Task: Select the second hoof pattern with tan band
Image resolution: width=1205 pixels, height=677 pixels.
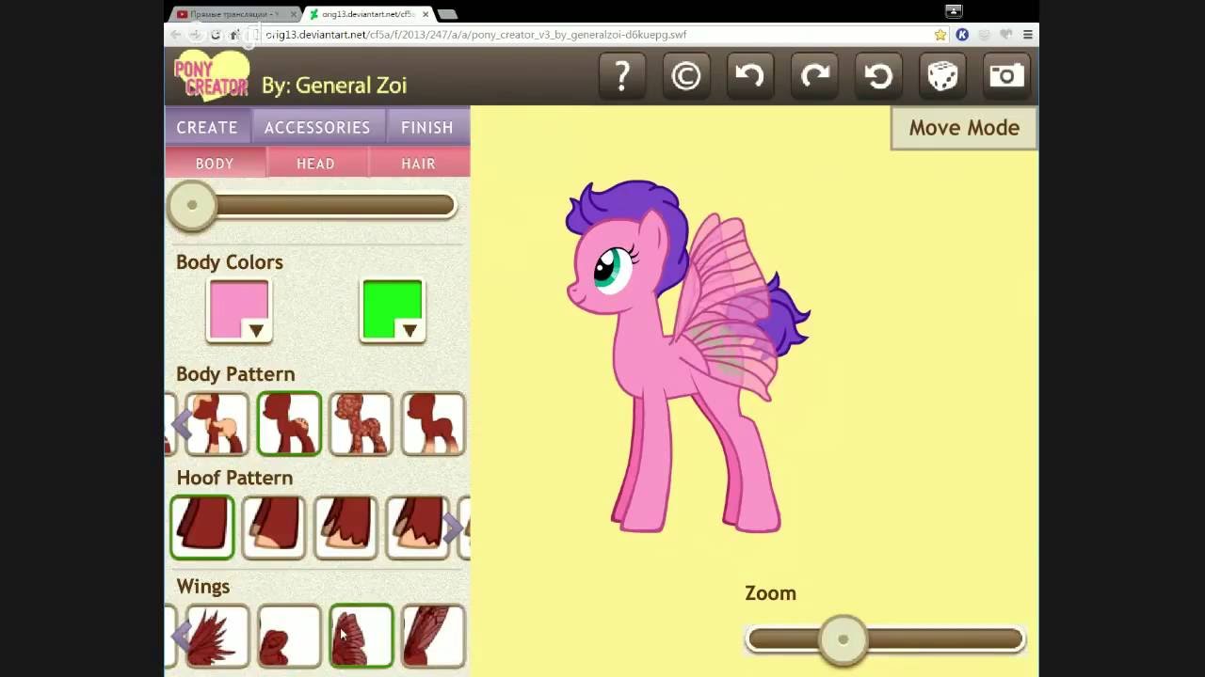Action: click(x=274, y=527)
